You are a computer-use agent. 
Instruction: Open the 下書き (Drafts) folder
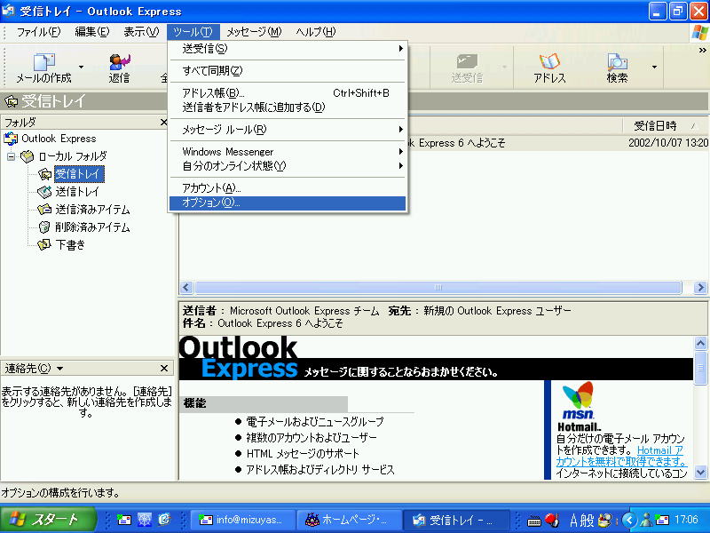click(70, 245)
